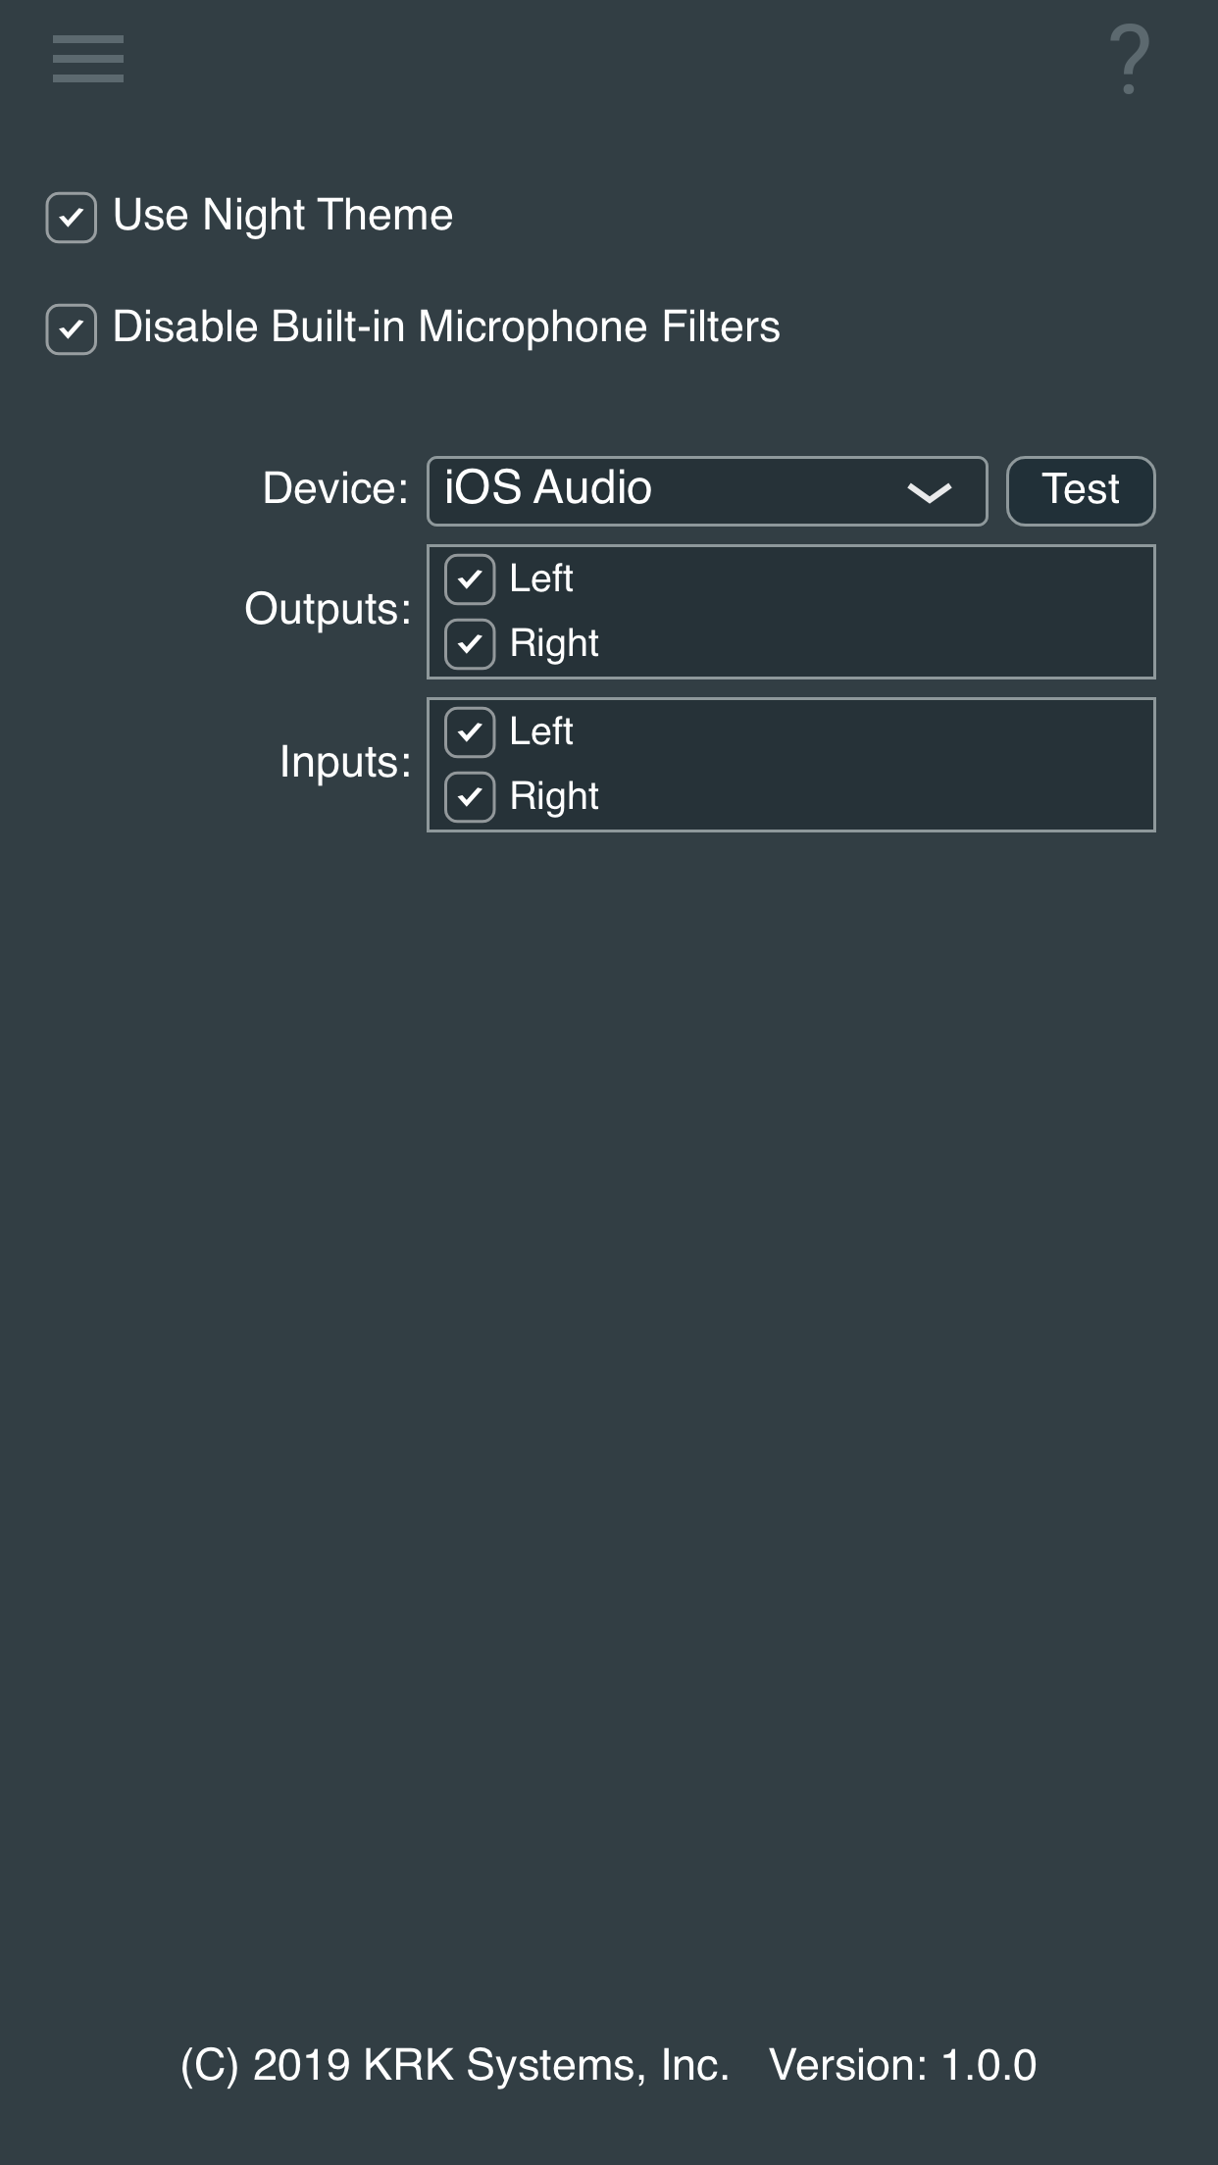This screenshot has width=1218, height=2165.
Task: Click the "Use Night Theme" label text
Action: tap(282, 216)
